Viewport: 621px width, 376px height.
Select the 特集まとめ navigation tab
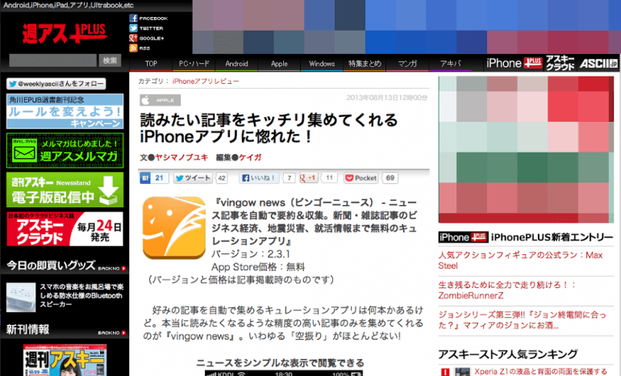click(365, 64)
